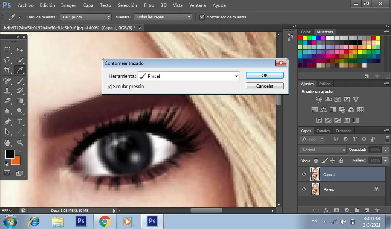Open the Archivo menu
Screen dimensions: 391x229
(x=26, y=5)
